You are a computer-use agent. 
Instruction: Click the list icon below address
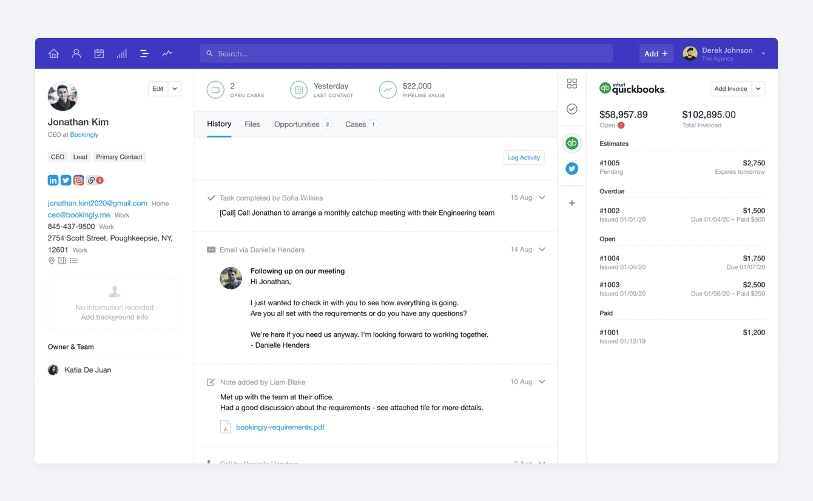point(73,260)
